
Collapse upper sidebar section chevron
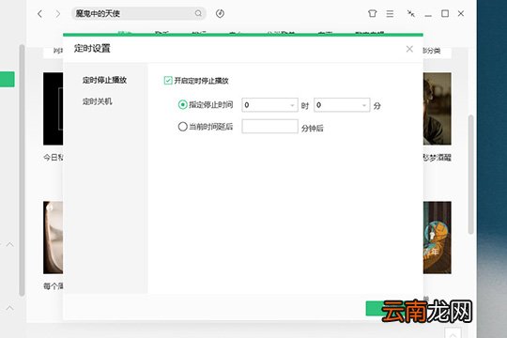pyautogui.click(x=10, y=244)
